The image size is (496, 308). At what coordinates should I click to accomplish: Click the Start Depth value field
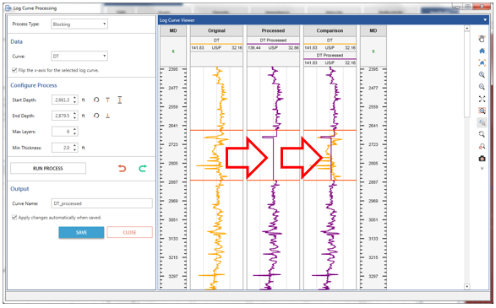click(63, 100)
